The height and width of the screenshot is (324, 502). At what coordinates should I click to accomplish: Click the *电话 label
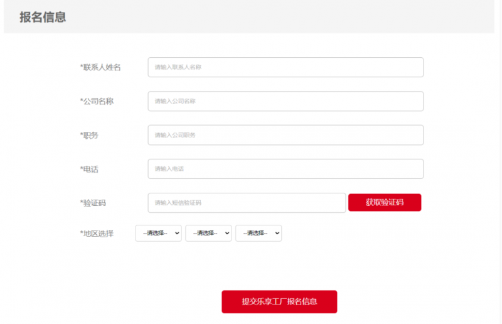point(89,169)
